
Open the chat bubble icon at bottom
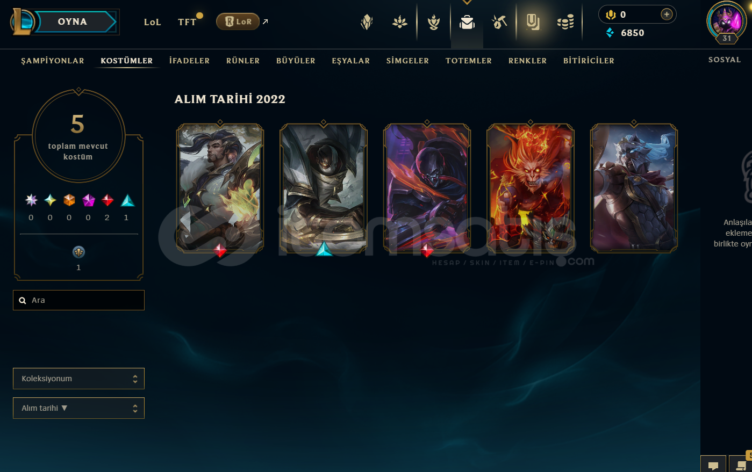[x=713, y=465]
